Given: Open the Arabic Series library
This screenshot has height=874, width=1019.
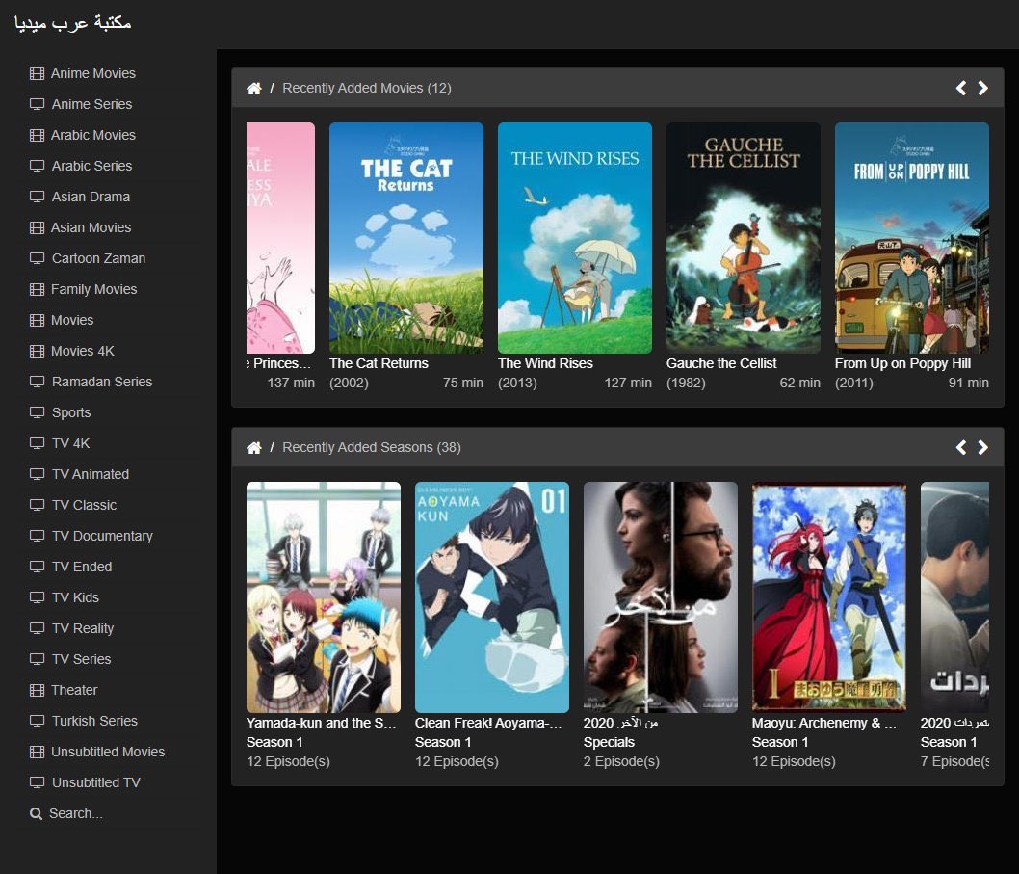Looking at the screenshot, I should 91,166.
